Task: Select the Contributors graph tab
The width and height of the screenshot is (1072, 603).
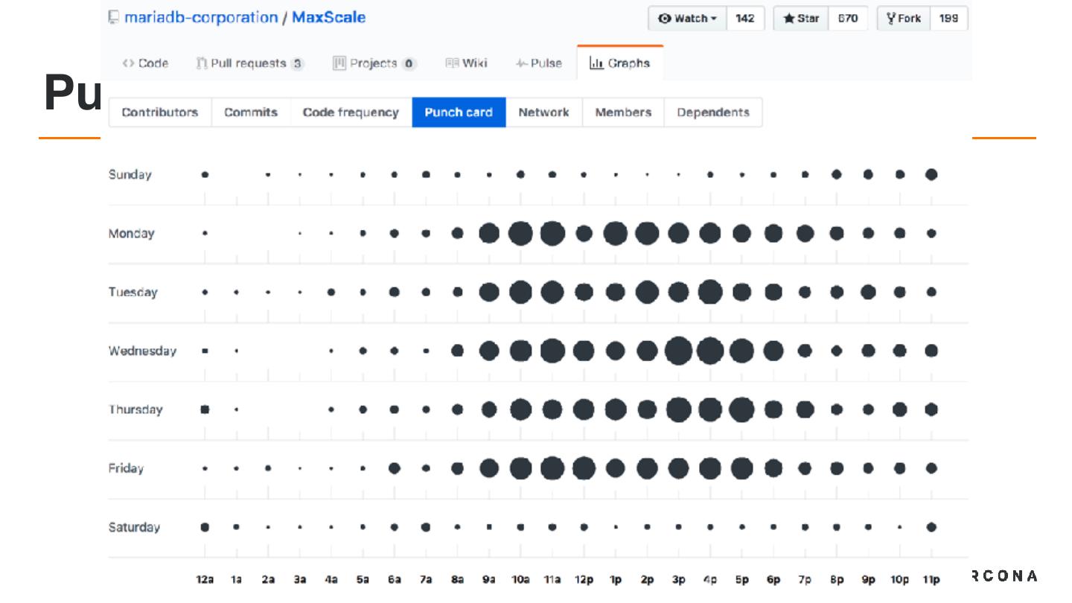Action: (160, 112)
